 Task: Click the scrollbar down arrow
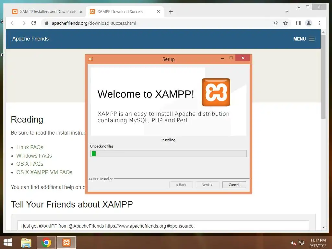[323, 227]
